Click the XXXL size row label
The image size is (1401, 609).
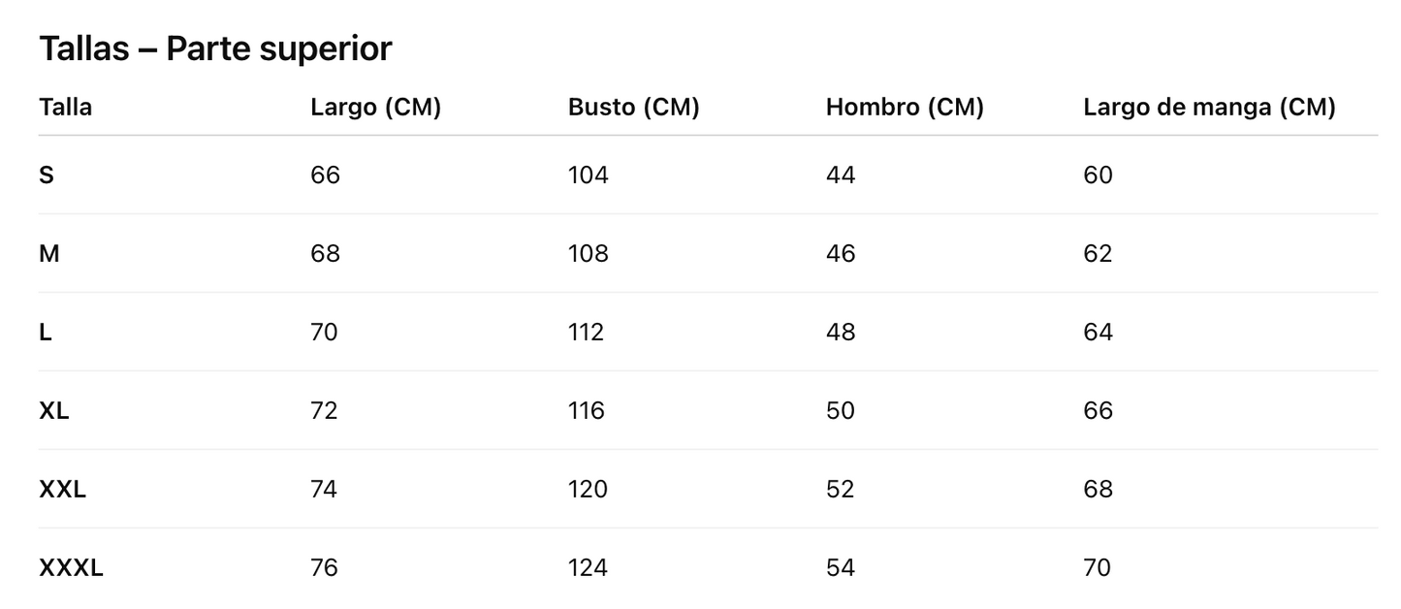tap(71, 568)
